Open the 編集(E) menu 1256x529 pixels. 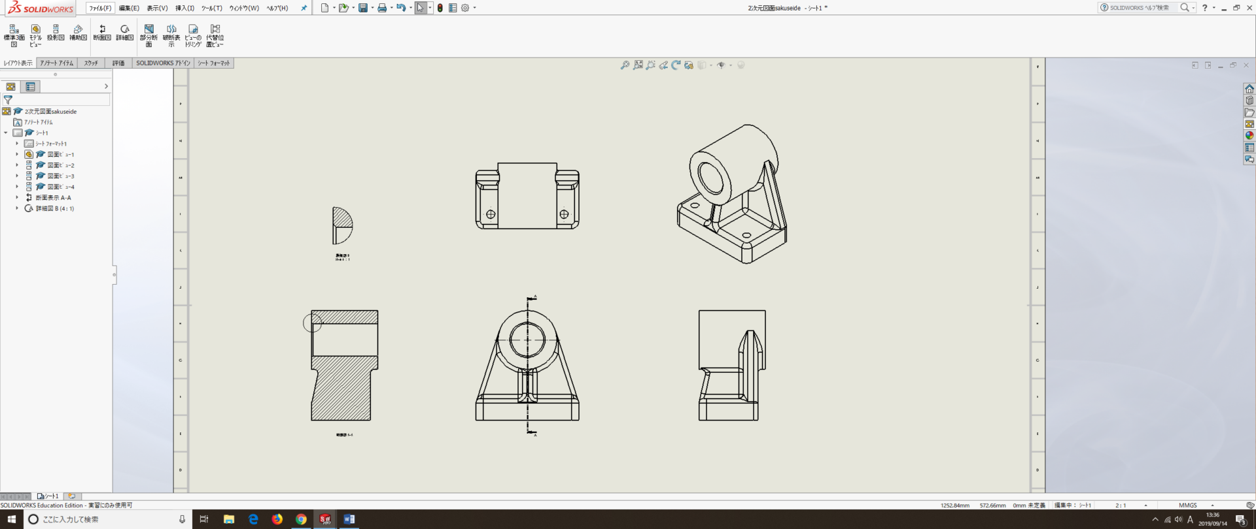129,8
